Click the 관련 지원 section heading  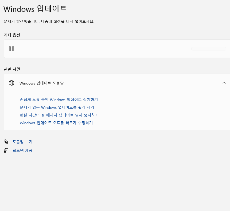click(12, 69)
